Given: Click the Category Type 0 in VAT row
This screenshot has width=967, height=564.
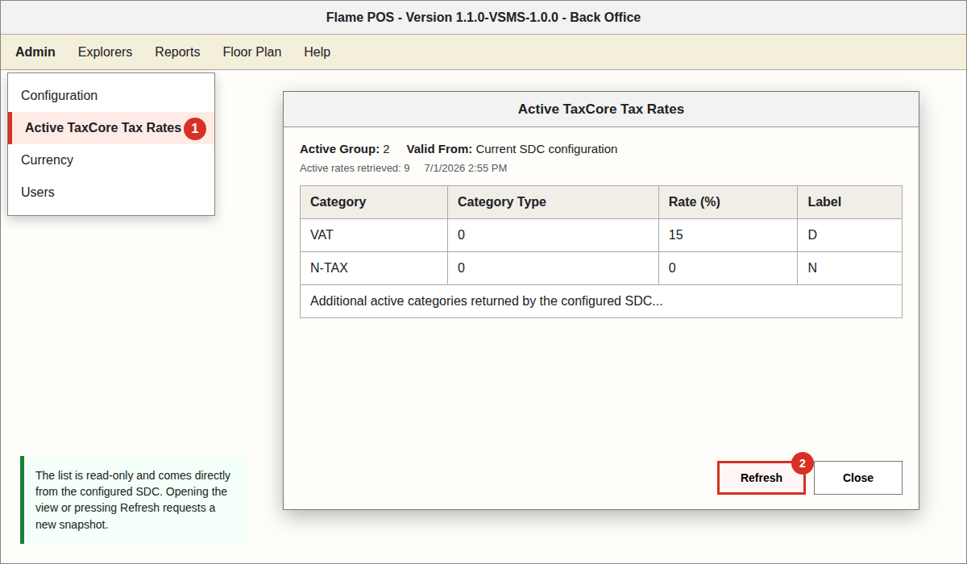Looking at the screenshot, I should (554, 235).
